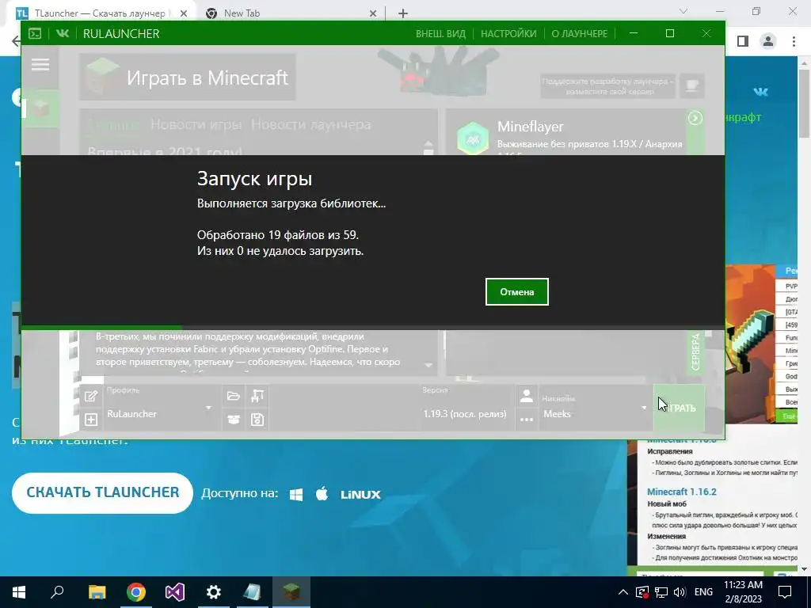Open the hamburger menu in RULauncher sidebar
This screenshot has width=811, height=608.
[x=40, y=65]
